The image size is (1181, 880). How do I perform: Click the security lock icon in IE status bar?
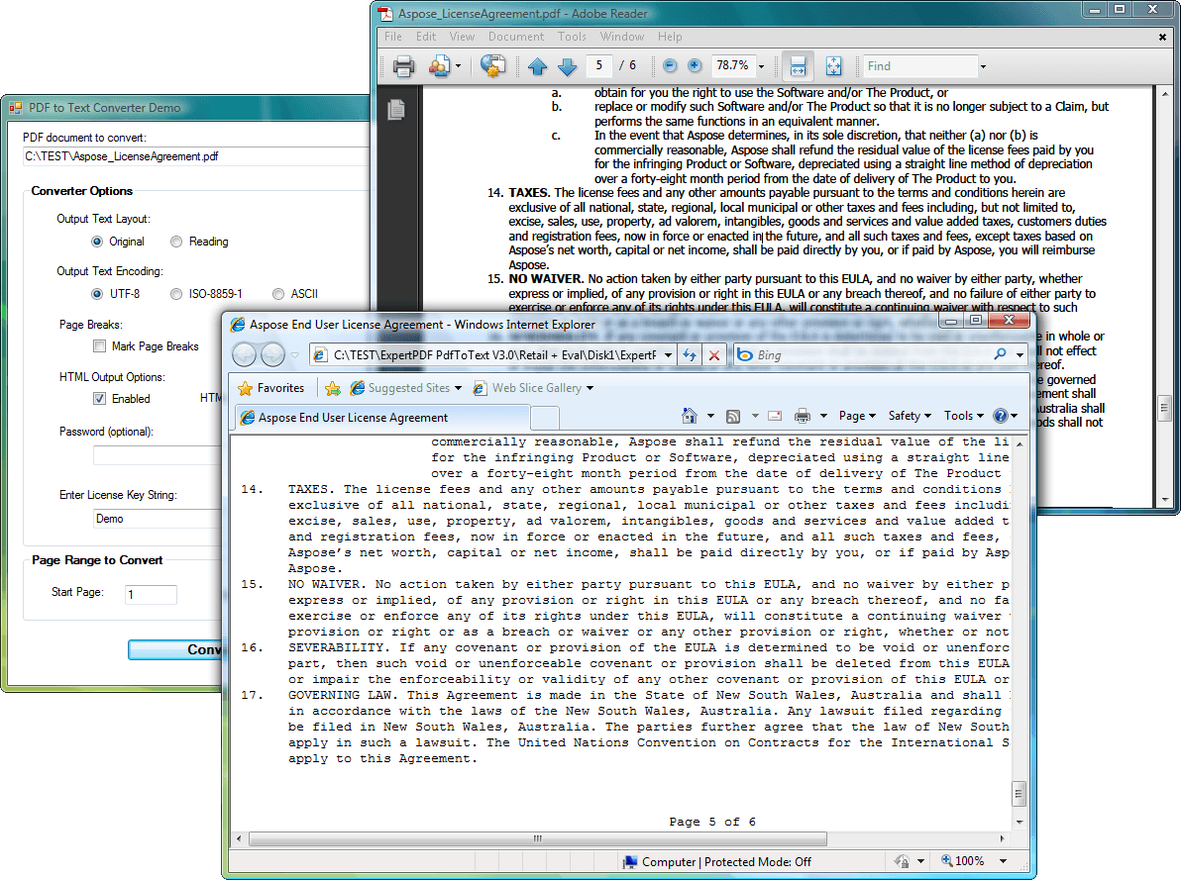pyautogui.click(x=902, y=861)
